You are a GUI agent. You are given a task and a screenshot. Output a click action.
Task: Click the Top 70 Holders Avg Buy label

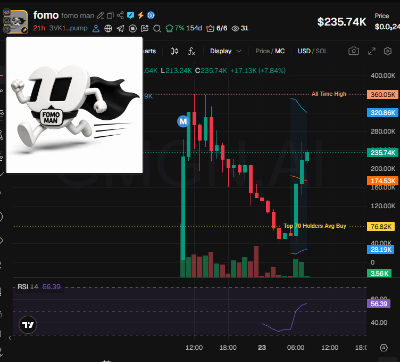tap(315, 226)
